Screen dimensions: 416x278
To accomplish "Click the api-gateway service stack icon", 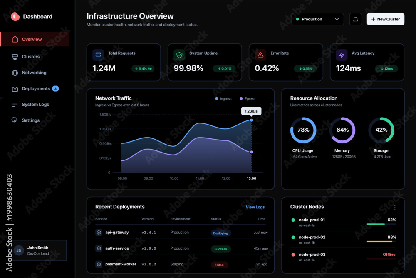I will tap(99, 232).
